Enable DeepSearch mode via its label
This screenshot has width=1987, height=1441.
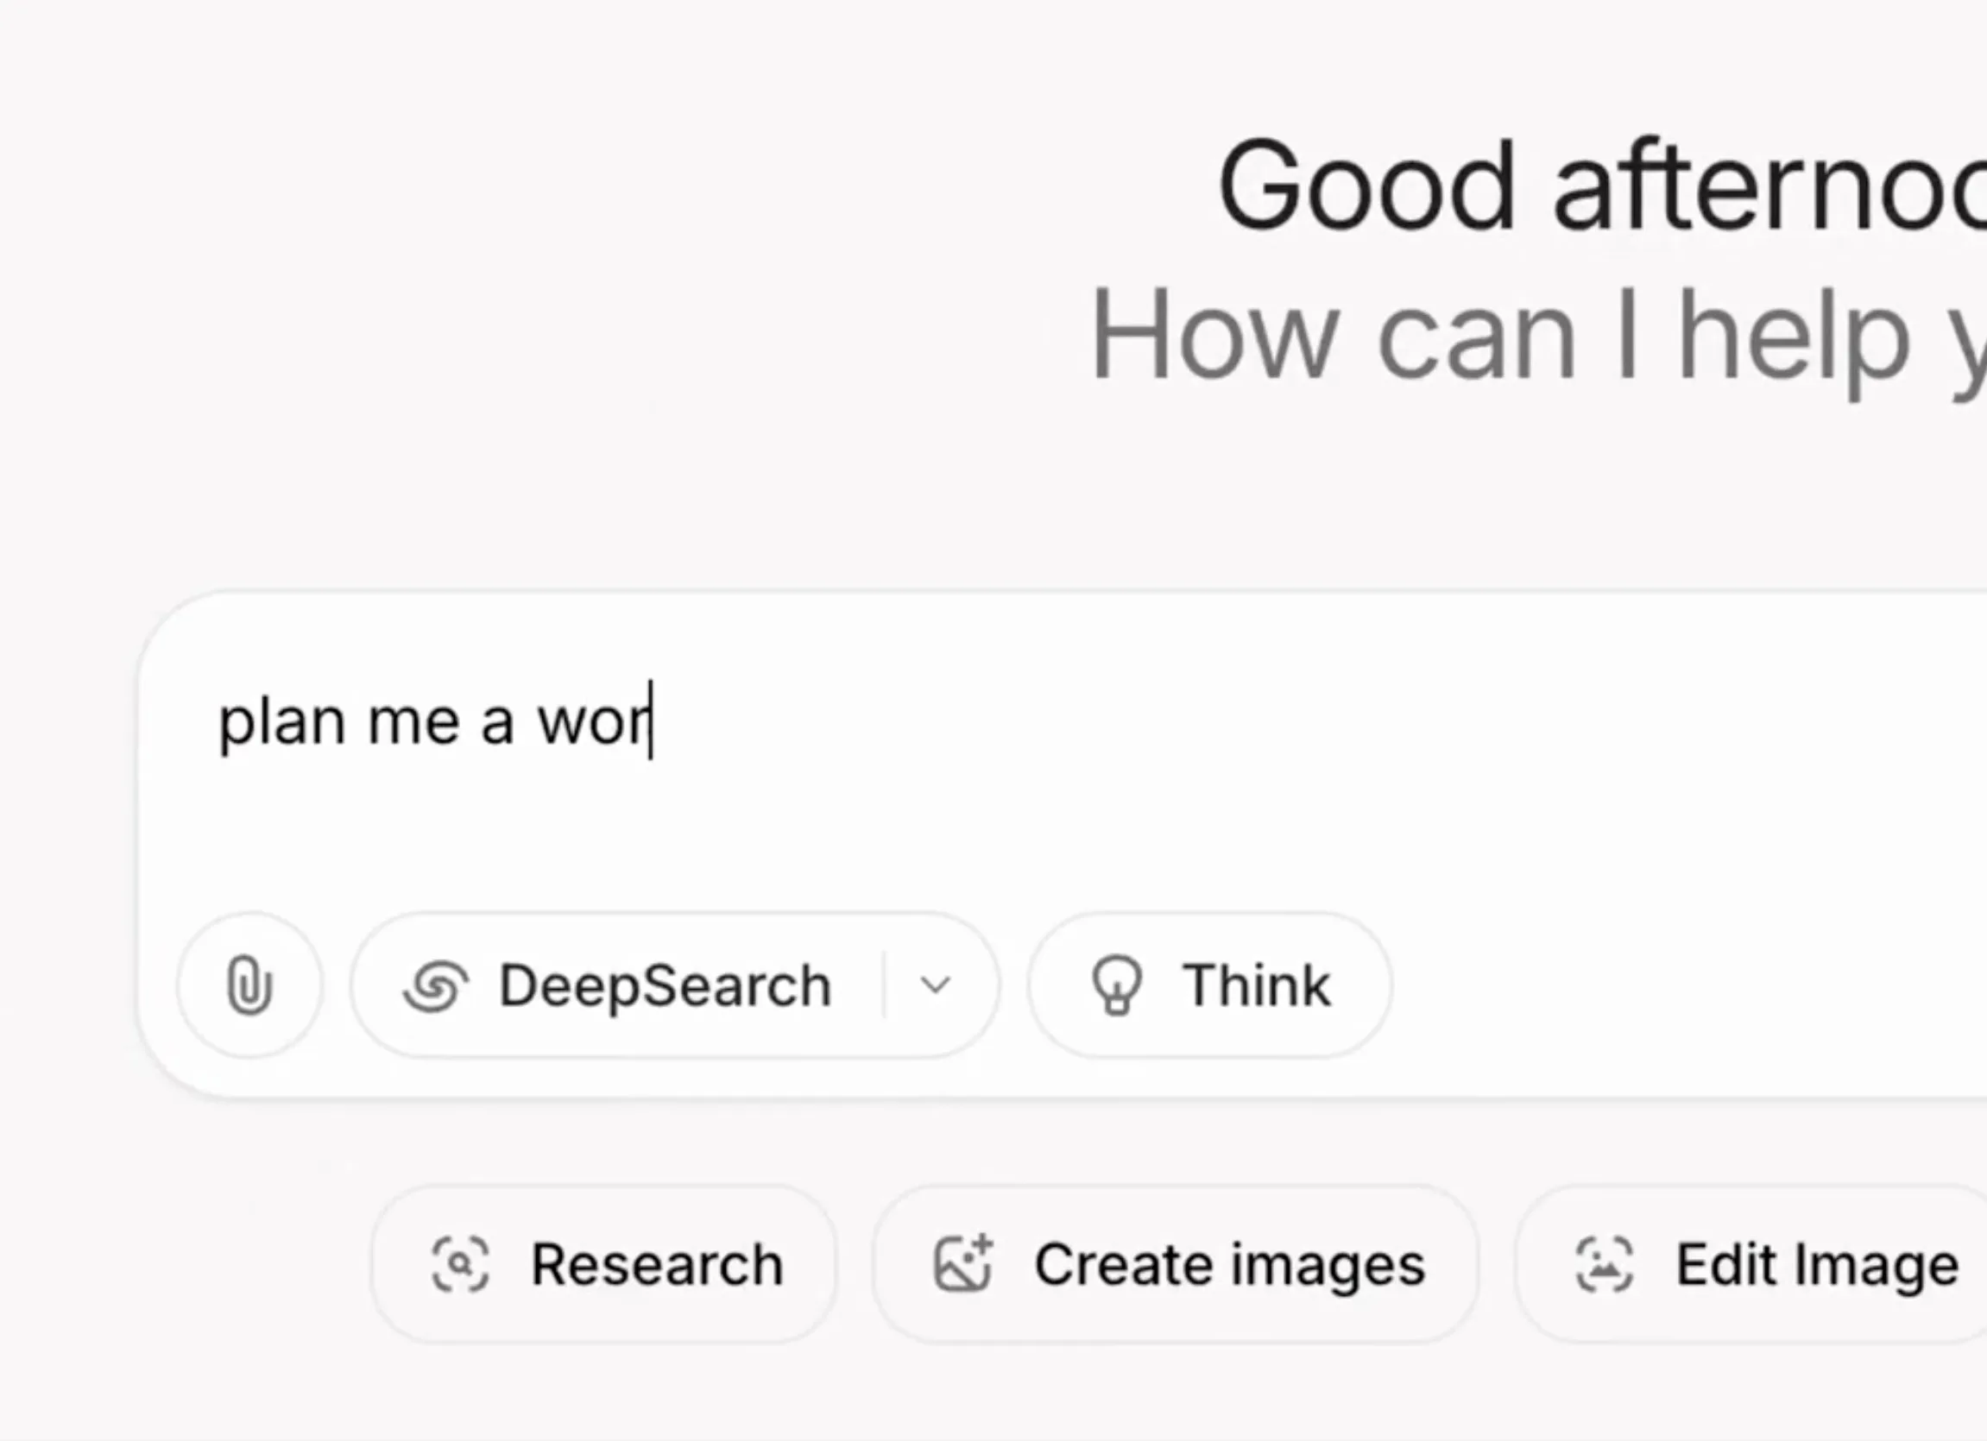(x=664, y=985)
